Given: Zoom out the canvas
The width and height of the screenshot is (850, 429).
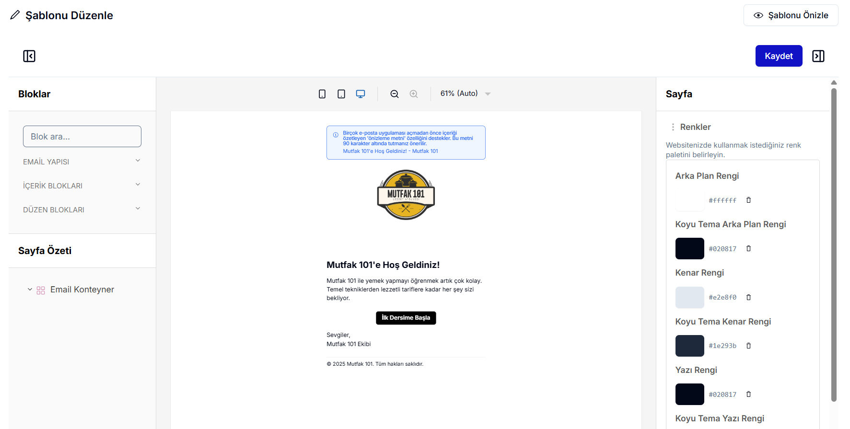Looking at the screenshot, I should pyautogui.click(x=395, y=94).
